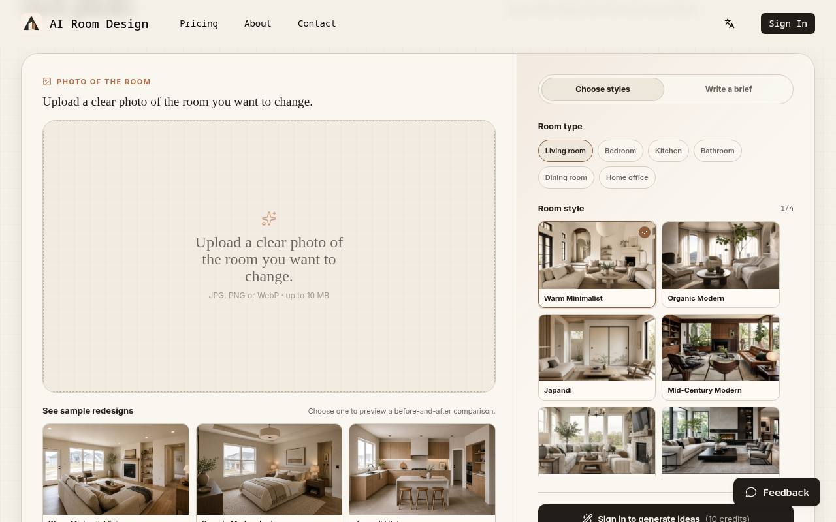The image size is (836, 522).
Task: Preview the bedroom sample redesign
Action: pos(269,472)
